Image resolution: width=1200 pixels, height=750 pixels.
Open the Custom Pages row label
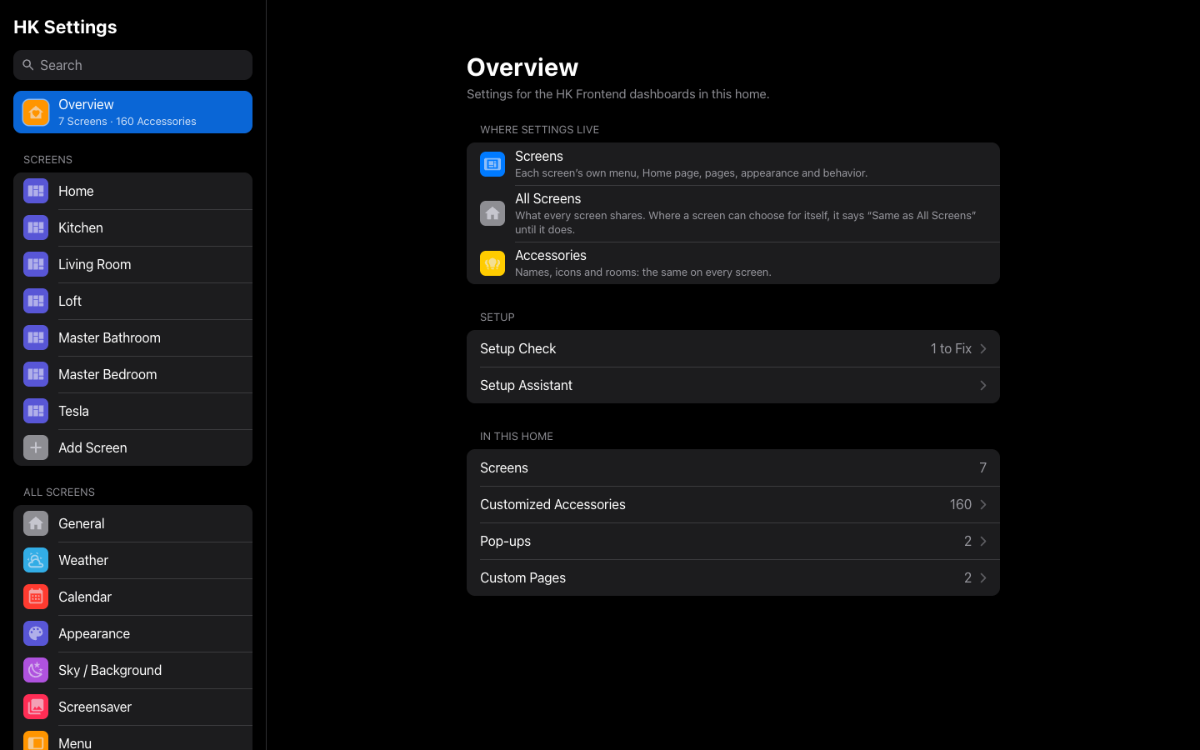click(x=522, y=577)
